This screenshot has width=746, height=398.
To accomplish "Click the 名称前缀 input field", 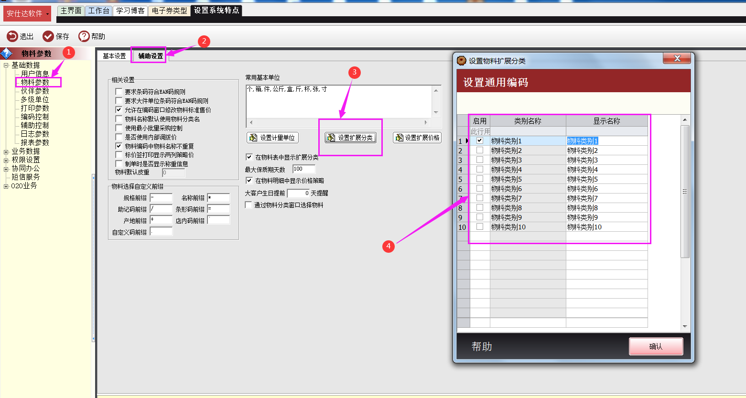I will (x=218, y=198).
